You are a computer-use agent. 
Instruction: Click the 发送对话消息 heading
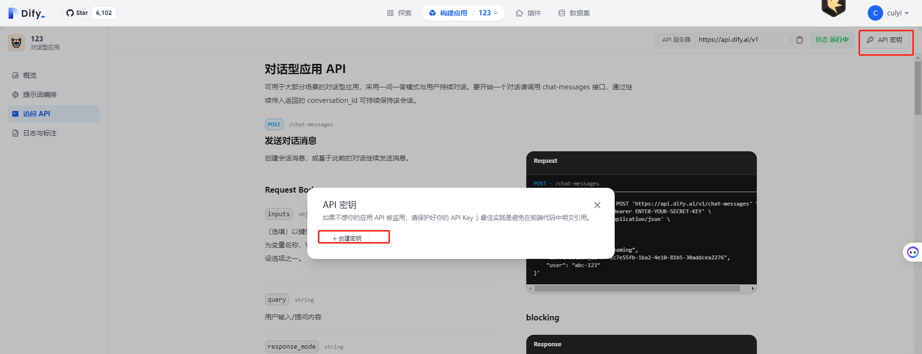point(291,141)
